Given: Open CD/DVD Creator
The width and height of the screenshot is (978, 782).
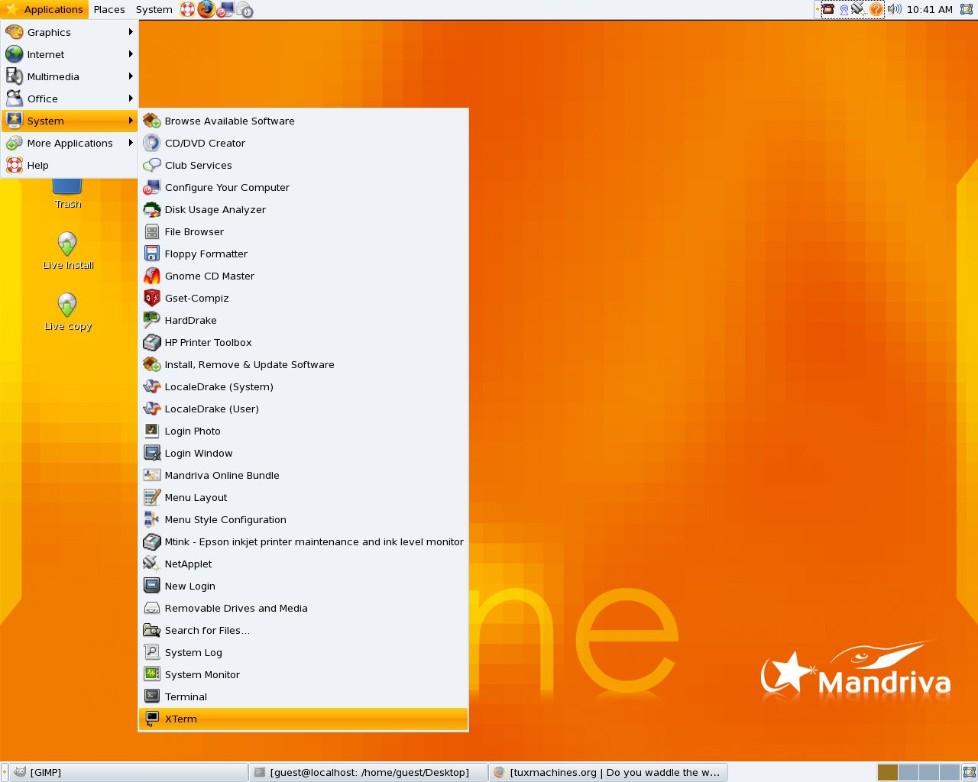Looking at the screenshot, I should 303,143.
